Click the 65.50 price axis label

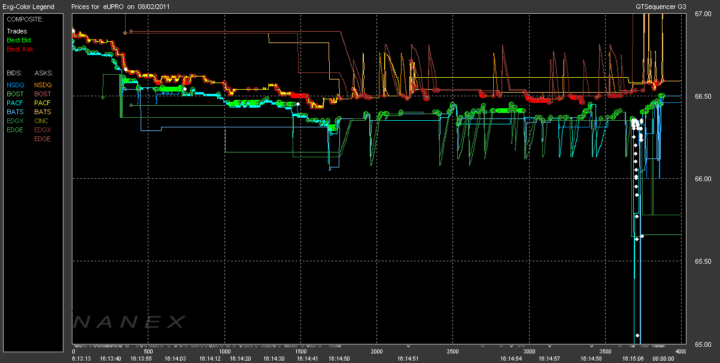tap(703, 261)
